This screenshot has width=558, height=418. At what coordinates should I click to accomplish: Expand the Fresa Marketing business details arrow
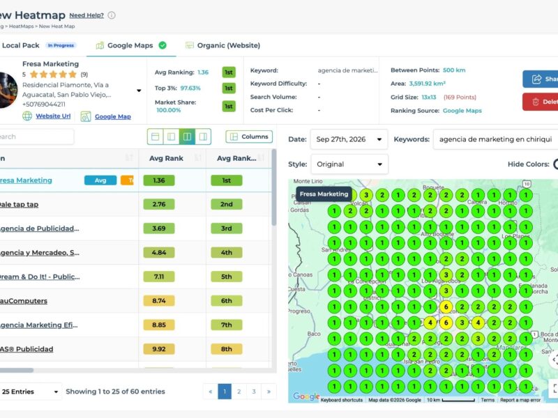pyautogui.click(x=139, y=91)
